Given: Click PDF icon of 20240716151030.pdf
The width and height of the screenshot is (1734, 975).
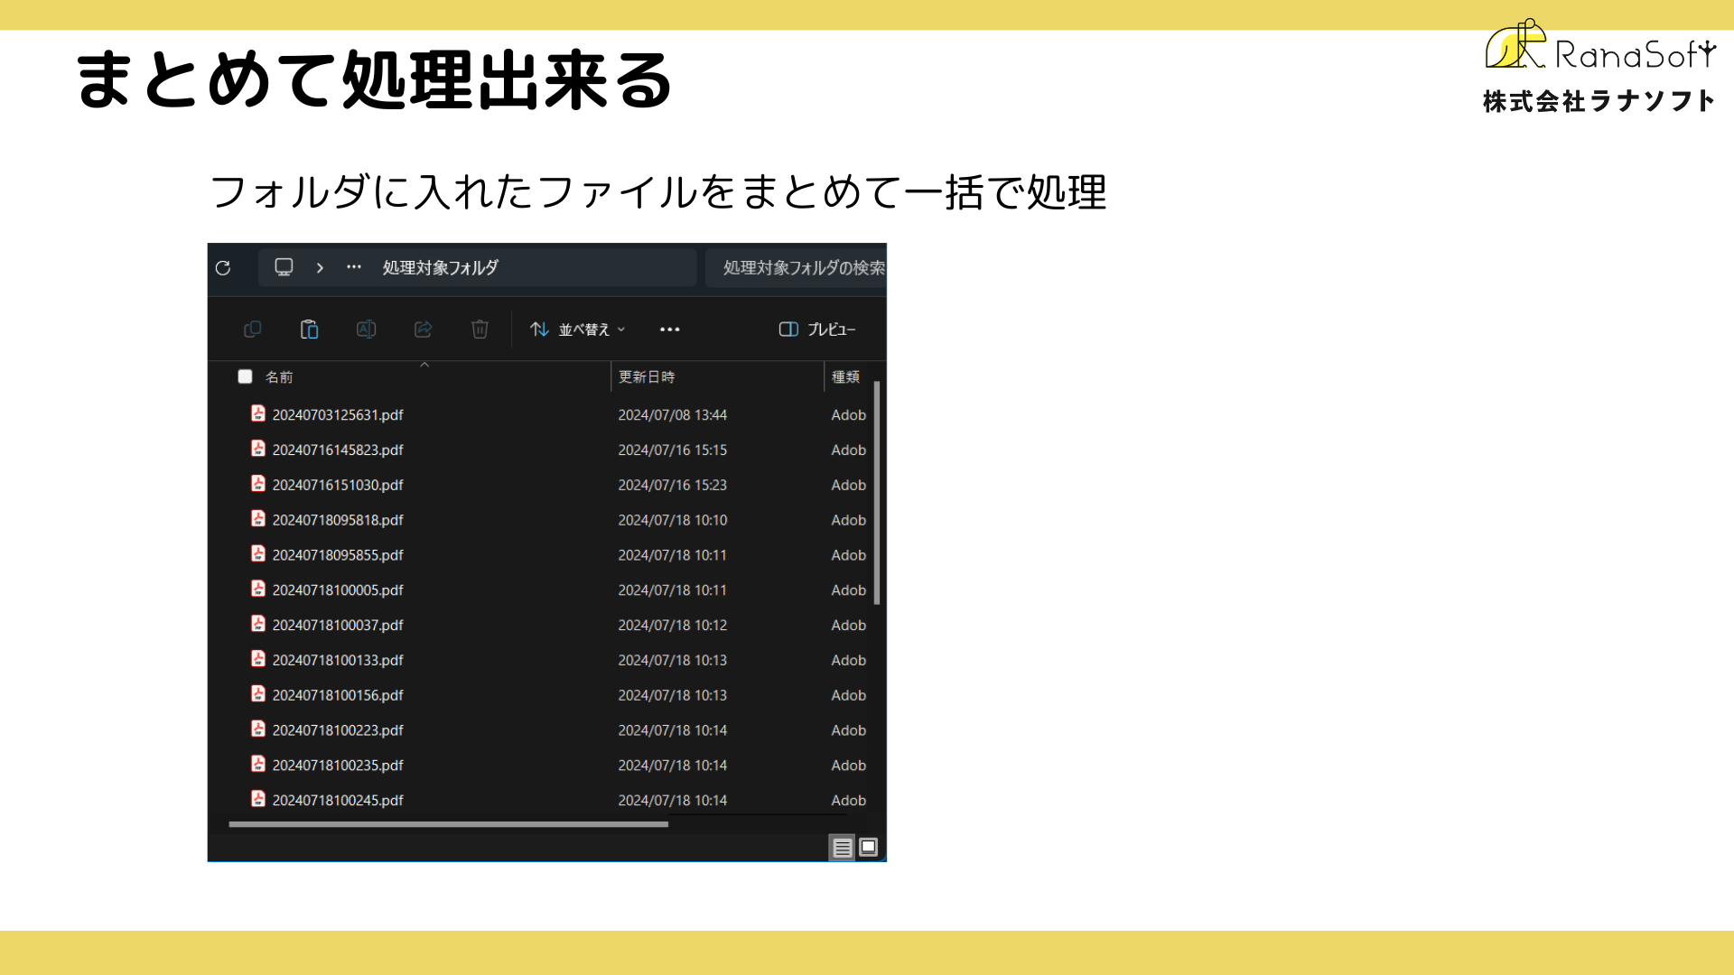Looking at the screenshot, I should 258,484.
